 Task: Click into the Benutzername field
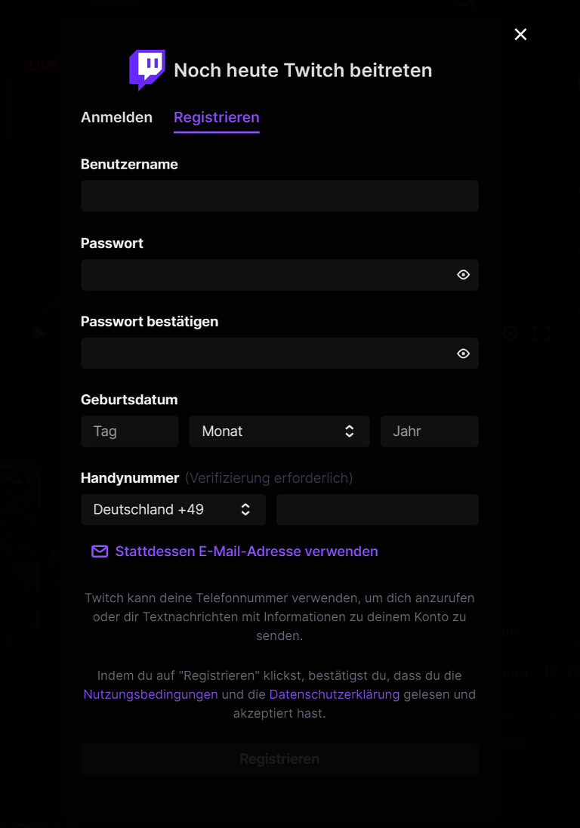tap(279, 196)
